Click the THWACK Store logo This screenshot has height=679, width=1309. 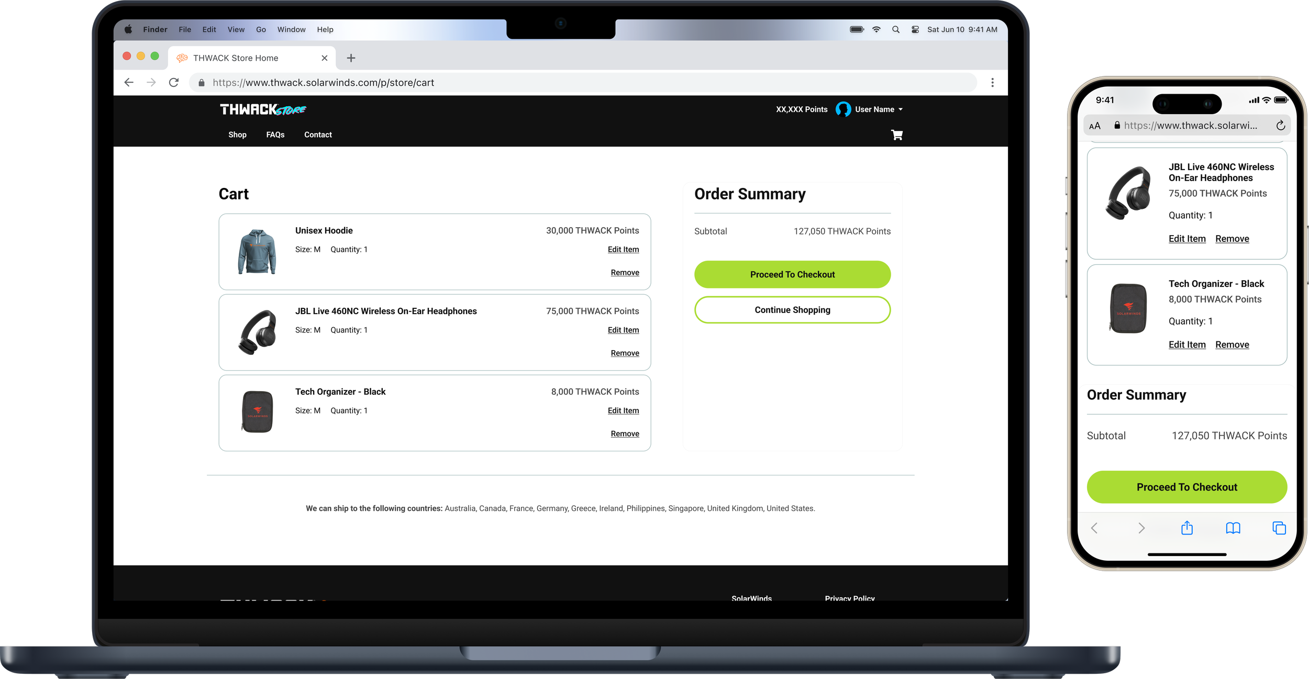(x=263, y=109)
